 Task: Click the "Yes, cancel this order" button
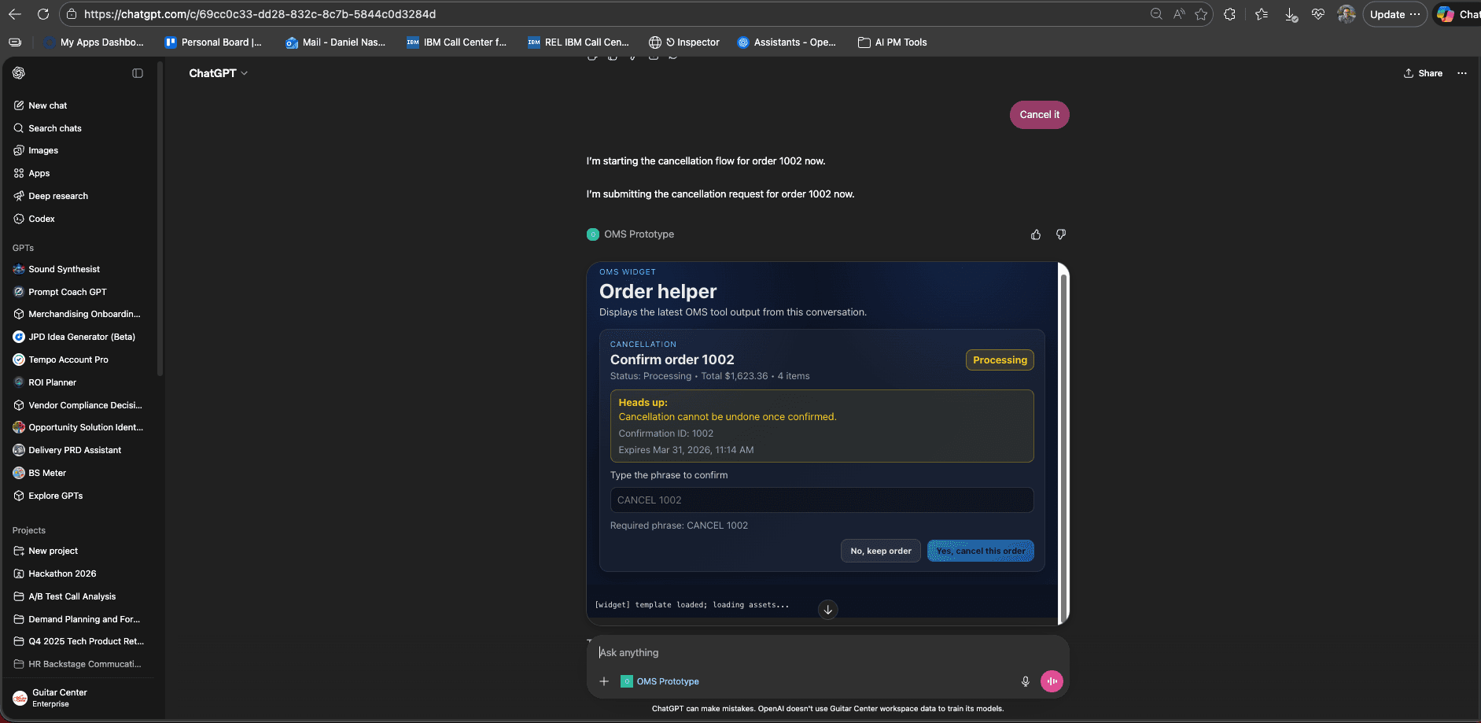click(980, 551)
